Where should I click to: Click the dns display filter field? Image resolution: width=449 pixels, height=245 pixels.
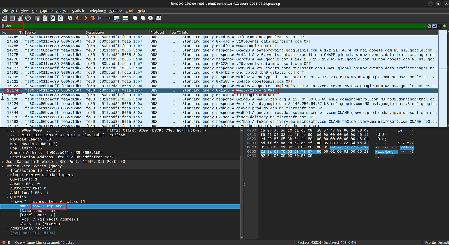point(210,26)
